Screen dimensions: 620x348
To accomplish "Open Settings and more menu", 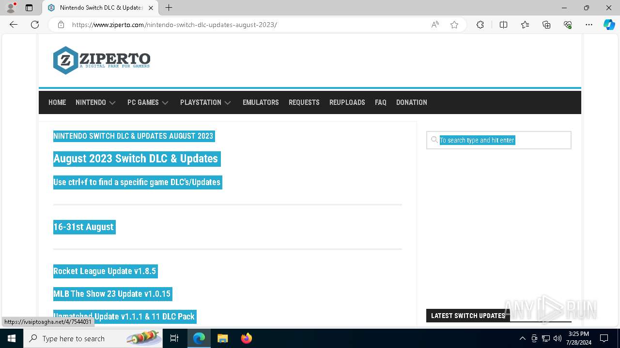I will pos(589,25).
